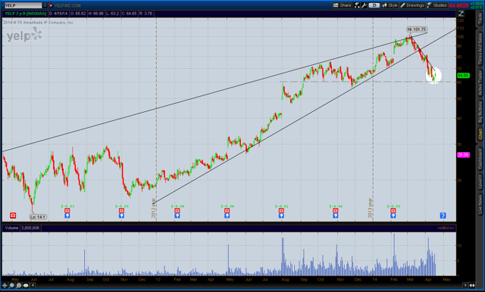Viewport: 485px width, 292px height.
Task: Click the February 2014 conference call phone icon
Action: click(x=393, y=210)
